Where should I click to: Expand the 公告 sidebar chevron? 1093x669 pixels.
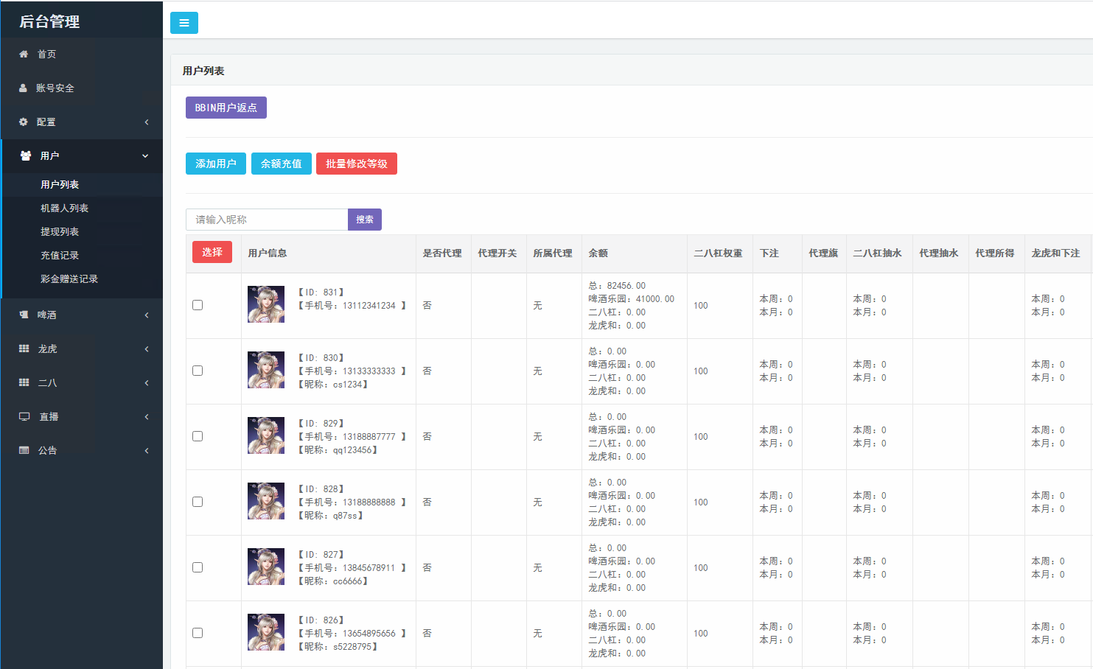147,451
